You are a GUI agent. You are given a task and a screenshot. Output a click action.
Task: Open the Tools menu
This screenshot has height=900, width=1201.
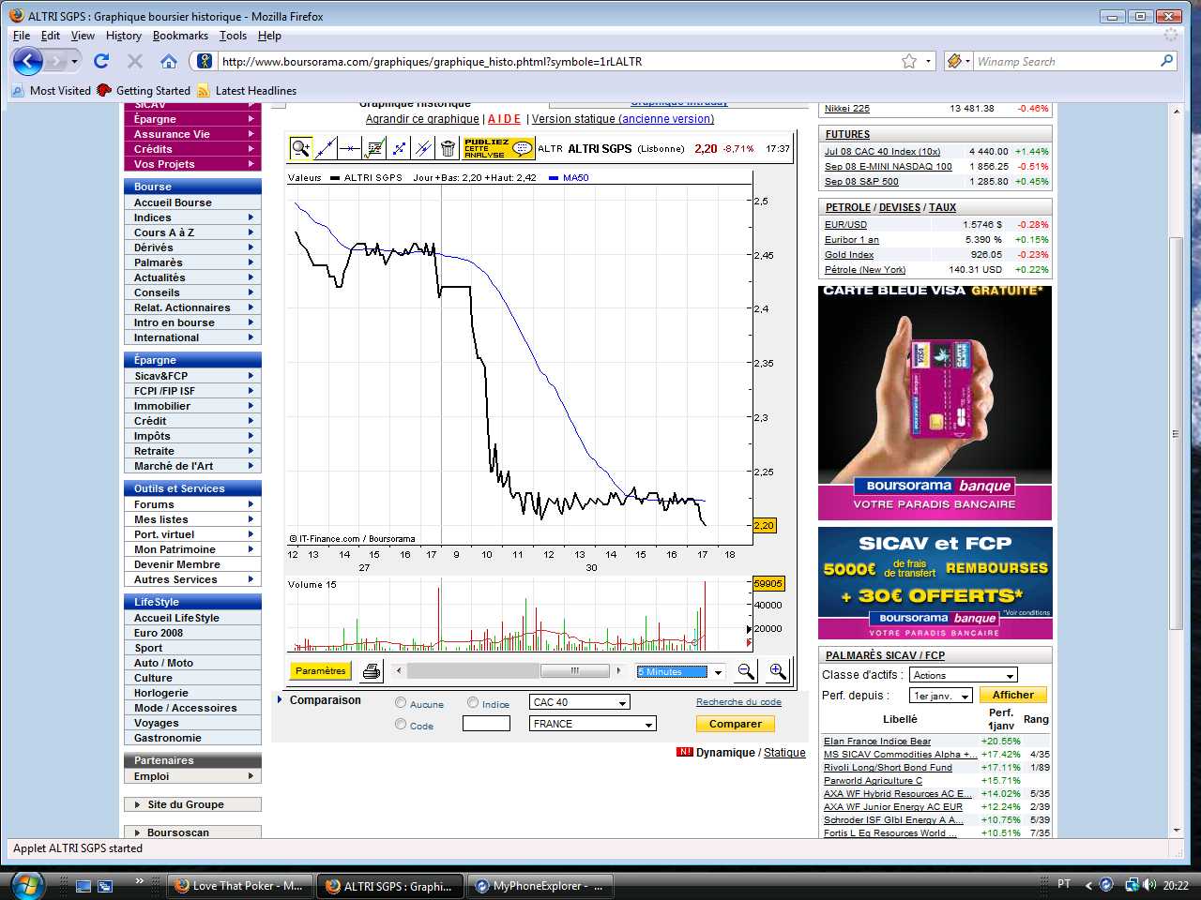(x=233, y=36)
